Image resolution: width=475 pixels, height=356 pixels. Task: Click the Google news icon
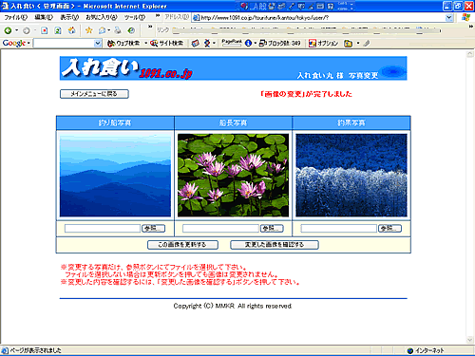click(196, 44)
